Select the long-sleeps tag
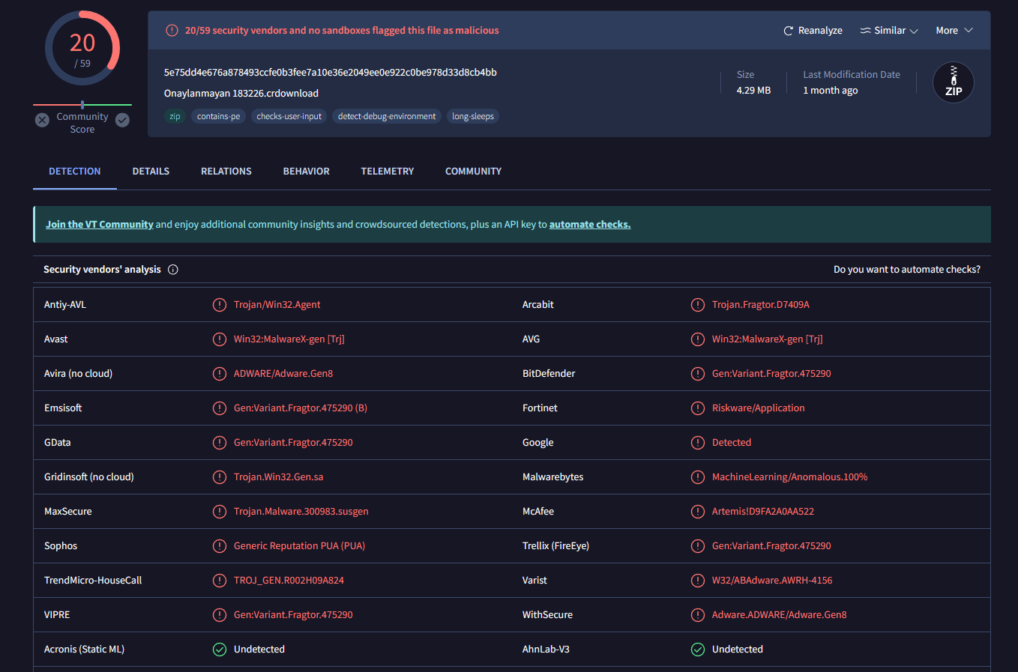Image resolution: width=1018 pixels, height=672 pixels. [473, 116]
